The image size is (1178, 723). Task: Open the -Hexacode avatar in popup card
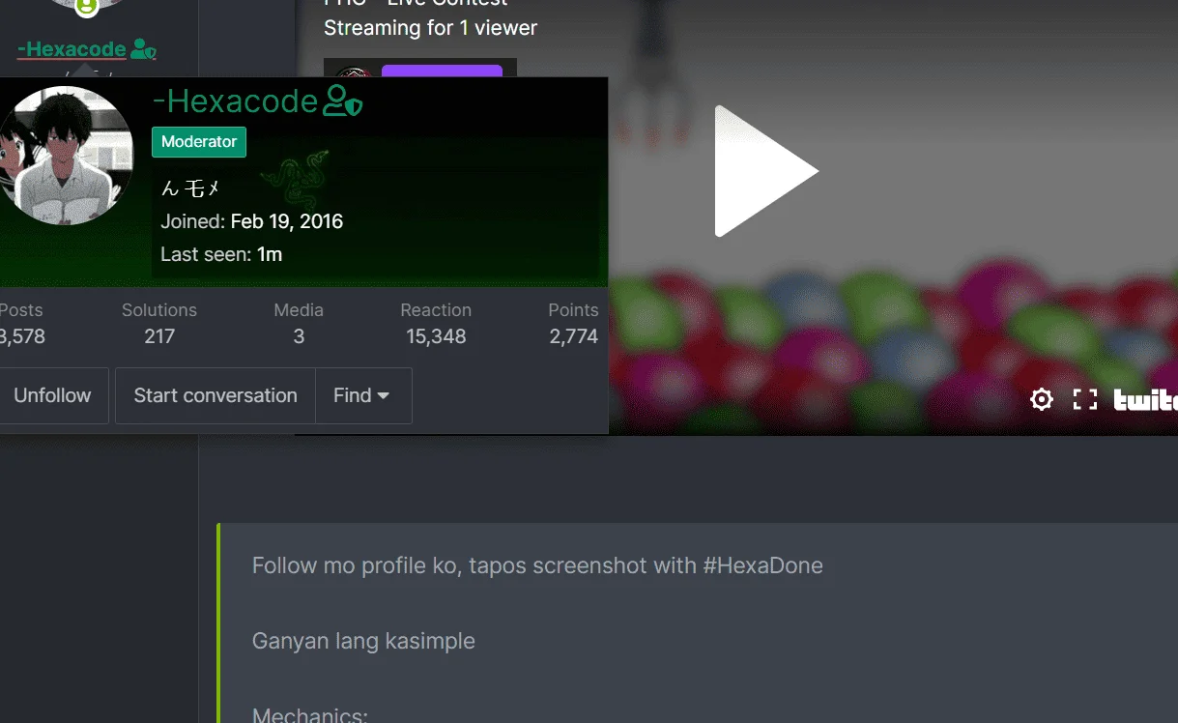(x=64, y=156)
